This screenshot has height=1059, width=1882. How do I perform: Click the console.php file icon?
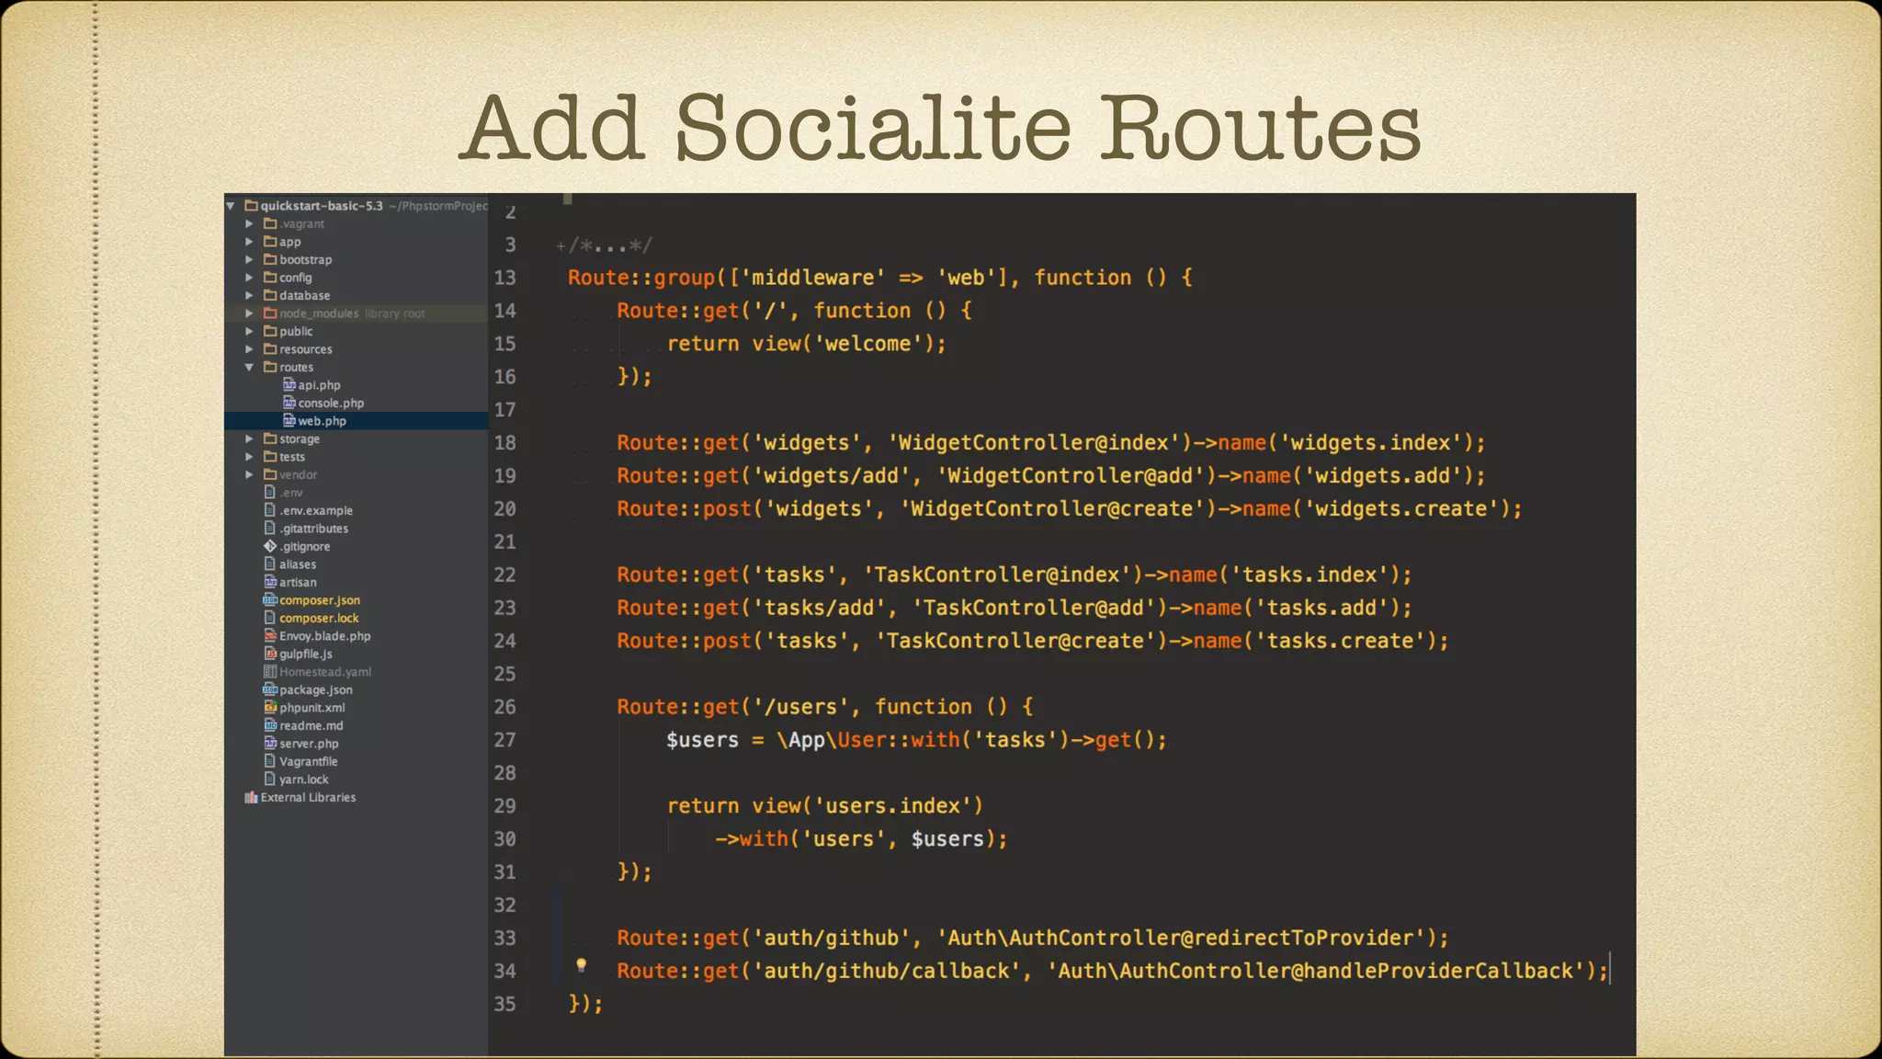289,403
